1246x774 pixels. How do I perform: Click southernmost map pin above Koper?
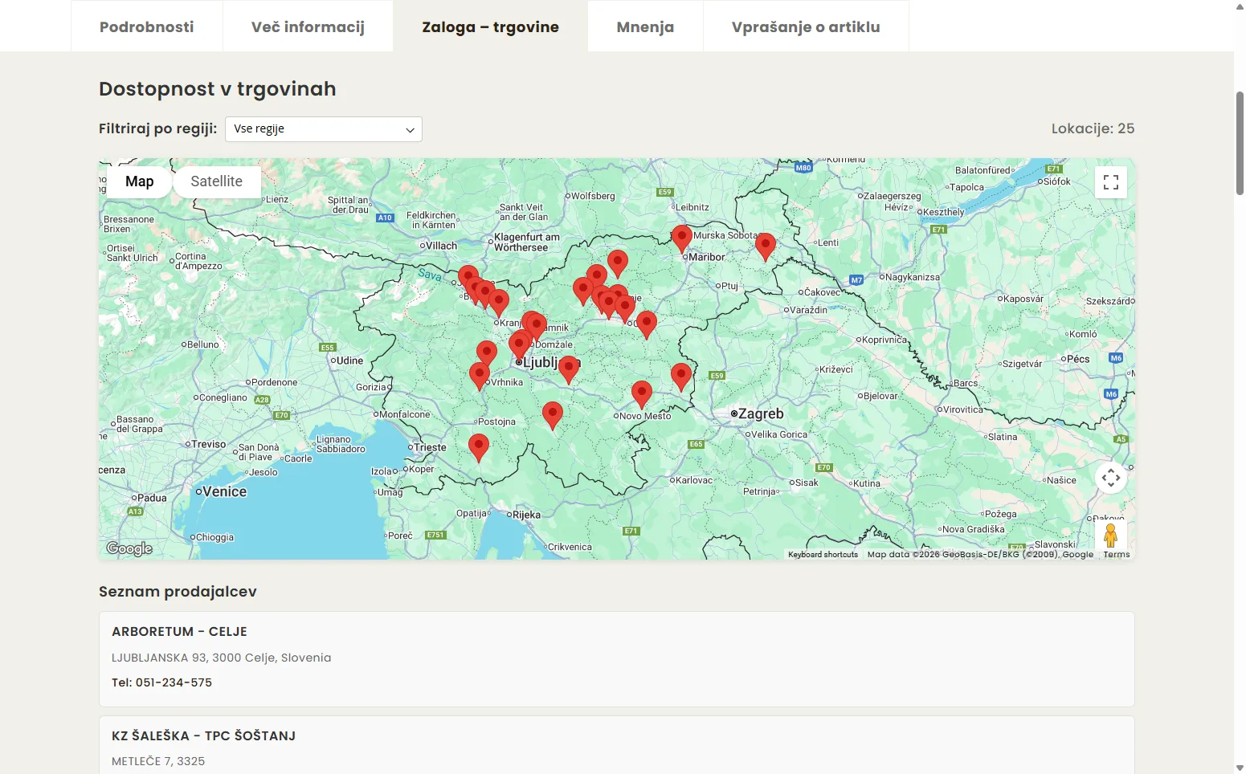(479, 448)
